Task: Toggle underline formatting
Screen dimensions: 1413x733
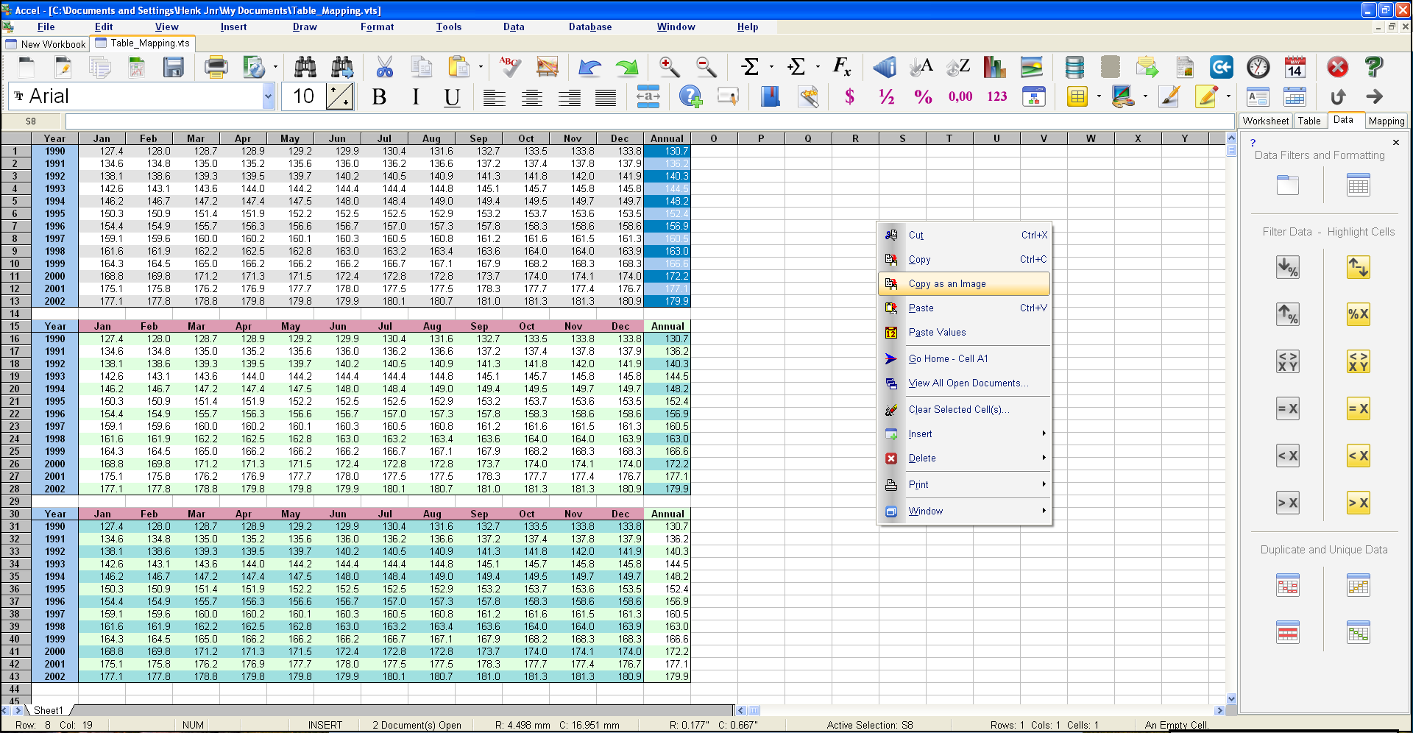Action: coord(452,96)
